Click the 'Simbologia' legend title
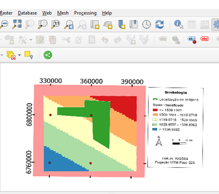 [176, 93]
